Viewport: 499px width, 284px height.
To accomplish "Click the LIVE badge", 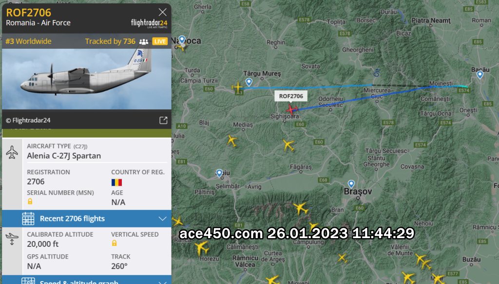I will (160, 41).
